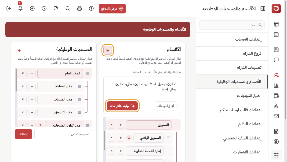Screen dimensions: 287x162
Task: Click drag handle of إدارة العلامة التجارية row
Action: click(x=168, y=151)
